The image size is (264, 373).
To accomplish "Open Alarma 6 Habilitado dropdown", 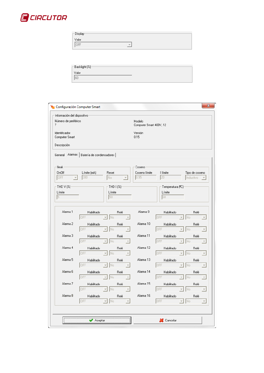I will [x=93, y=277].
